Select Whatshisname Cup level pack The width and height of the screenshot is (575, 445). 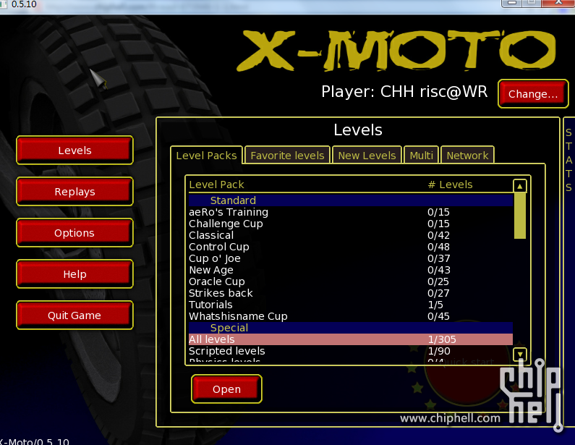[351, 316]
